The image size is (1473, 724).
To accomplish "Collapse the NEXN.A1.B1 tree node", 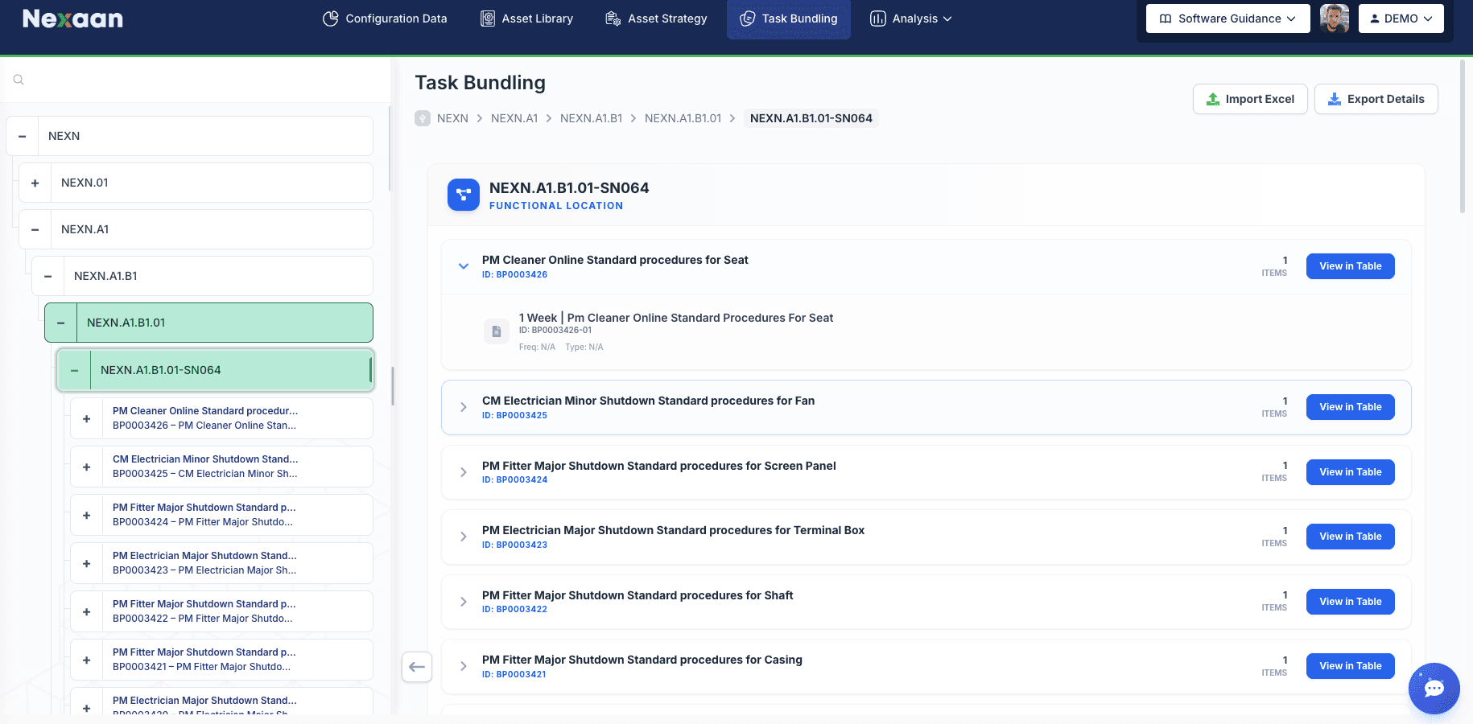I will pyautogui.click(x=48, y=276).
